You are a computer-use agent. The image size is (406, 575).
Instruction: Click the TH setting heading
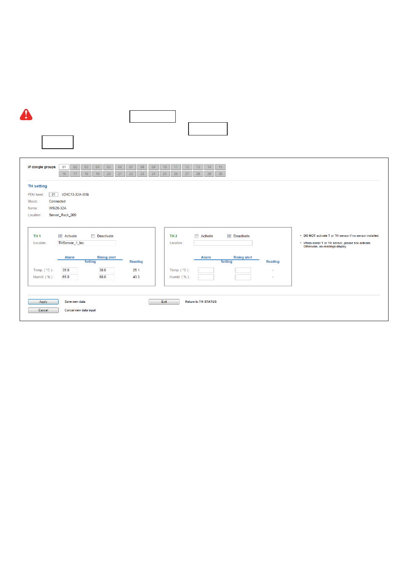pyautogui.click(x=37, y=186)
